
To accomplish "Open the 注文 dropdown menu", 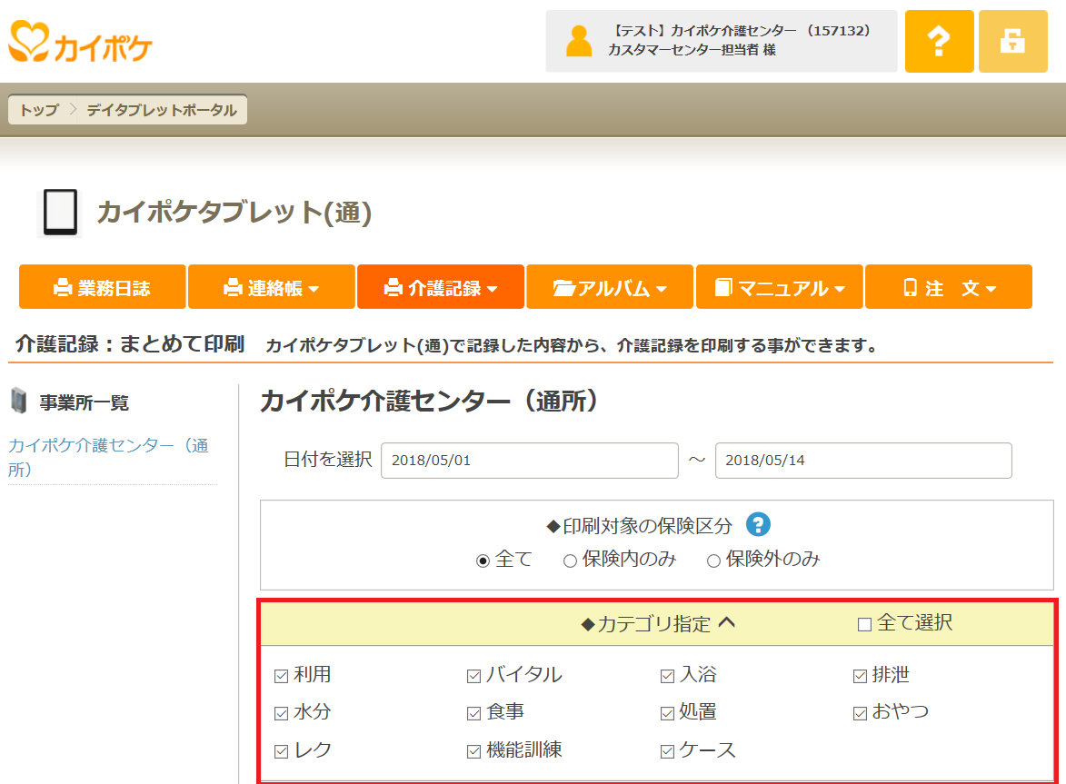I will point(949,287).
